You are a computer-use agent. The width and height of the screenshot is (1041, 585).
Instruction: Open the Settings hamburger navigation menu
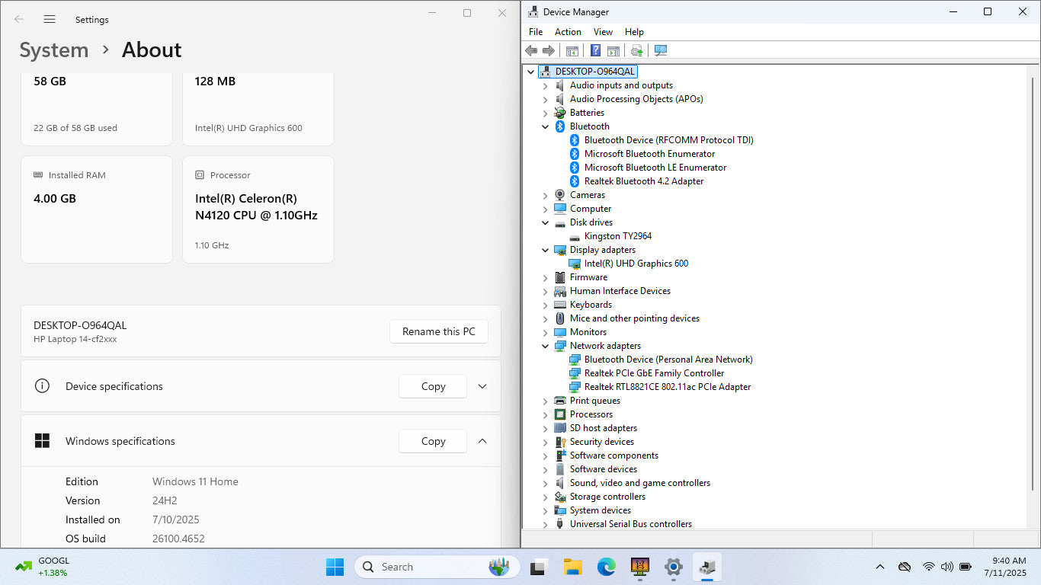tap(50, 19)
